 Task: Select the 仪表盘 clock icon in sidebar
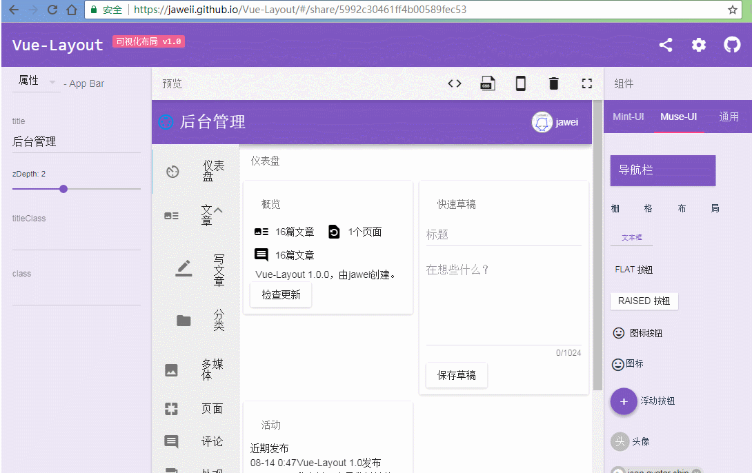[x=172, y=171]
